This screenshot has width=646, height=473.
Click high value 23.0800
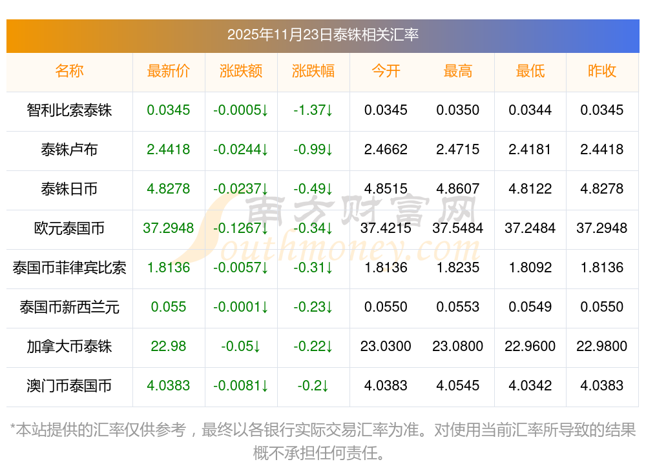(458, 347)
